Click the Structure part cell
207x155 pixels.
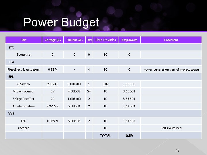24,55
